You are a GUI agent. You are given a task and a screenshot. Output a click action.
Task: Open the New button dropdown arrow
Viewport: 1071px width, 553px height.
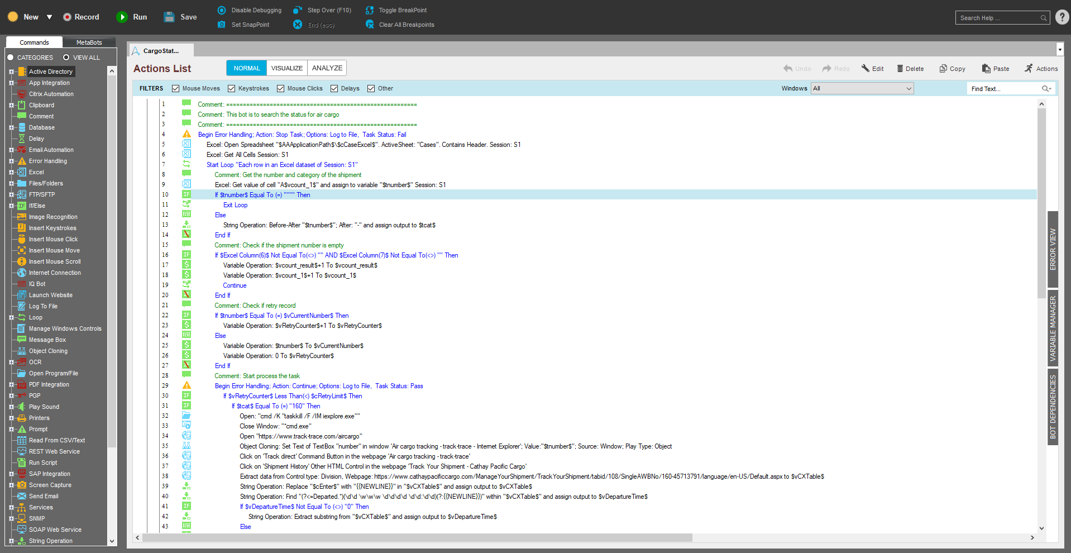coord(49,17)
